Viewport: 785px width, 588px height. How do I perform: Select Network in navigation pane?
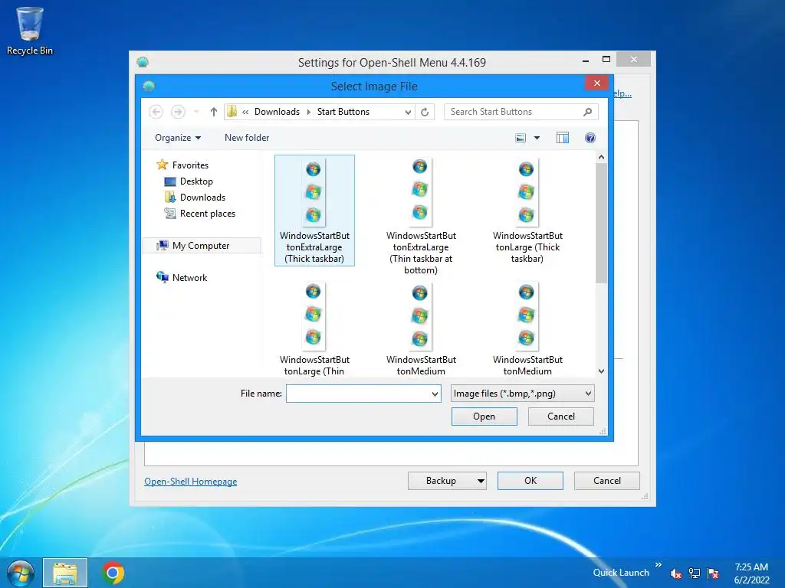[x=190, y=277]
